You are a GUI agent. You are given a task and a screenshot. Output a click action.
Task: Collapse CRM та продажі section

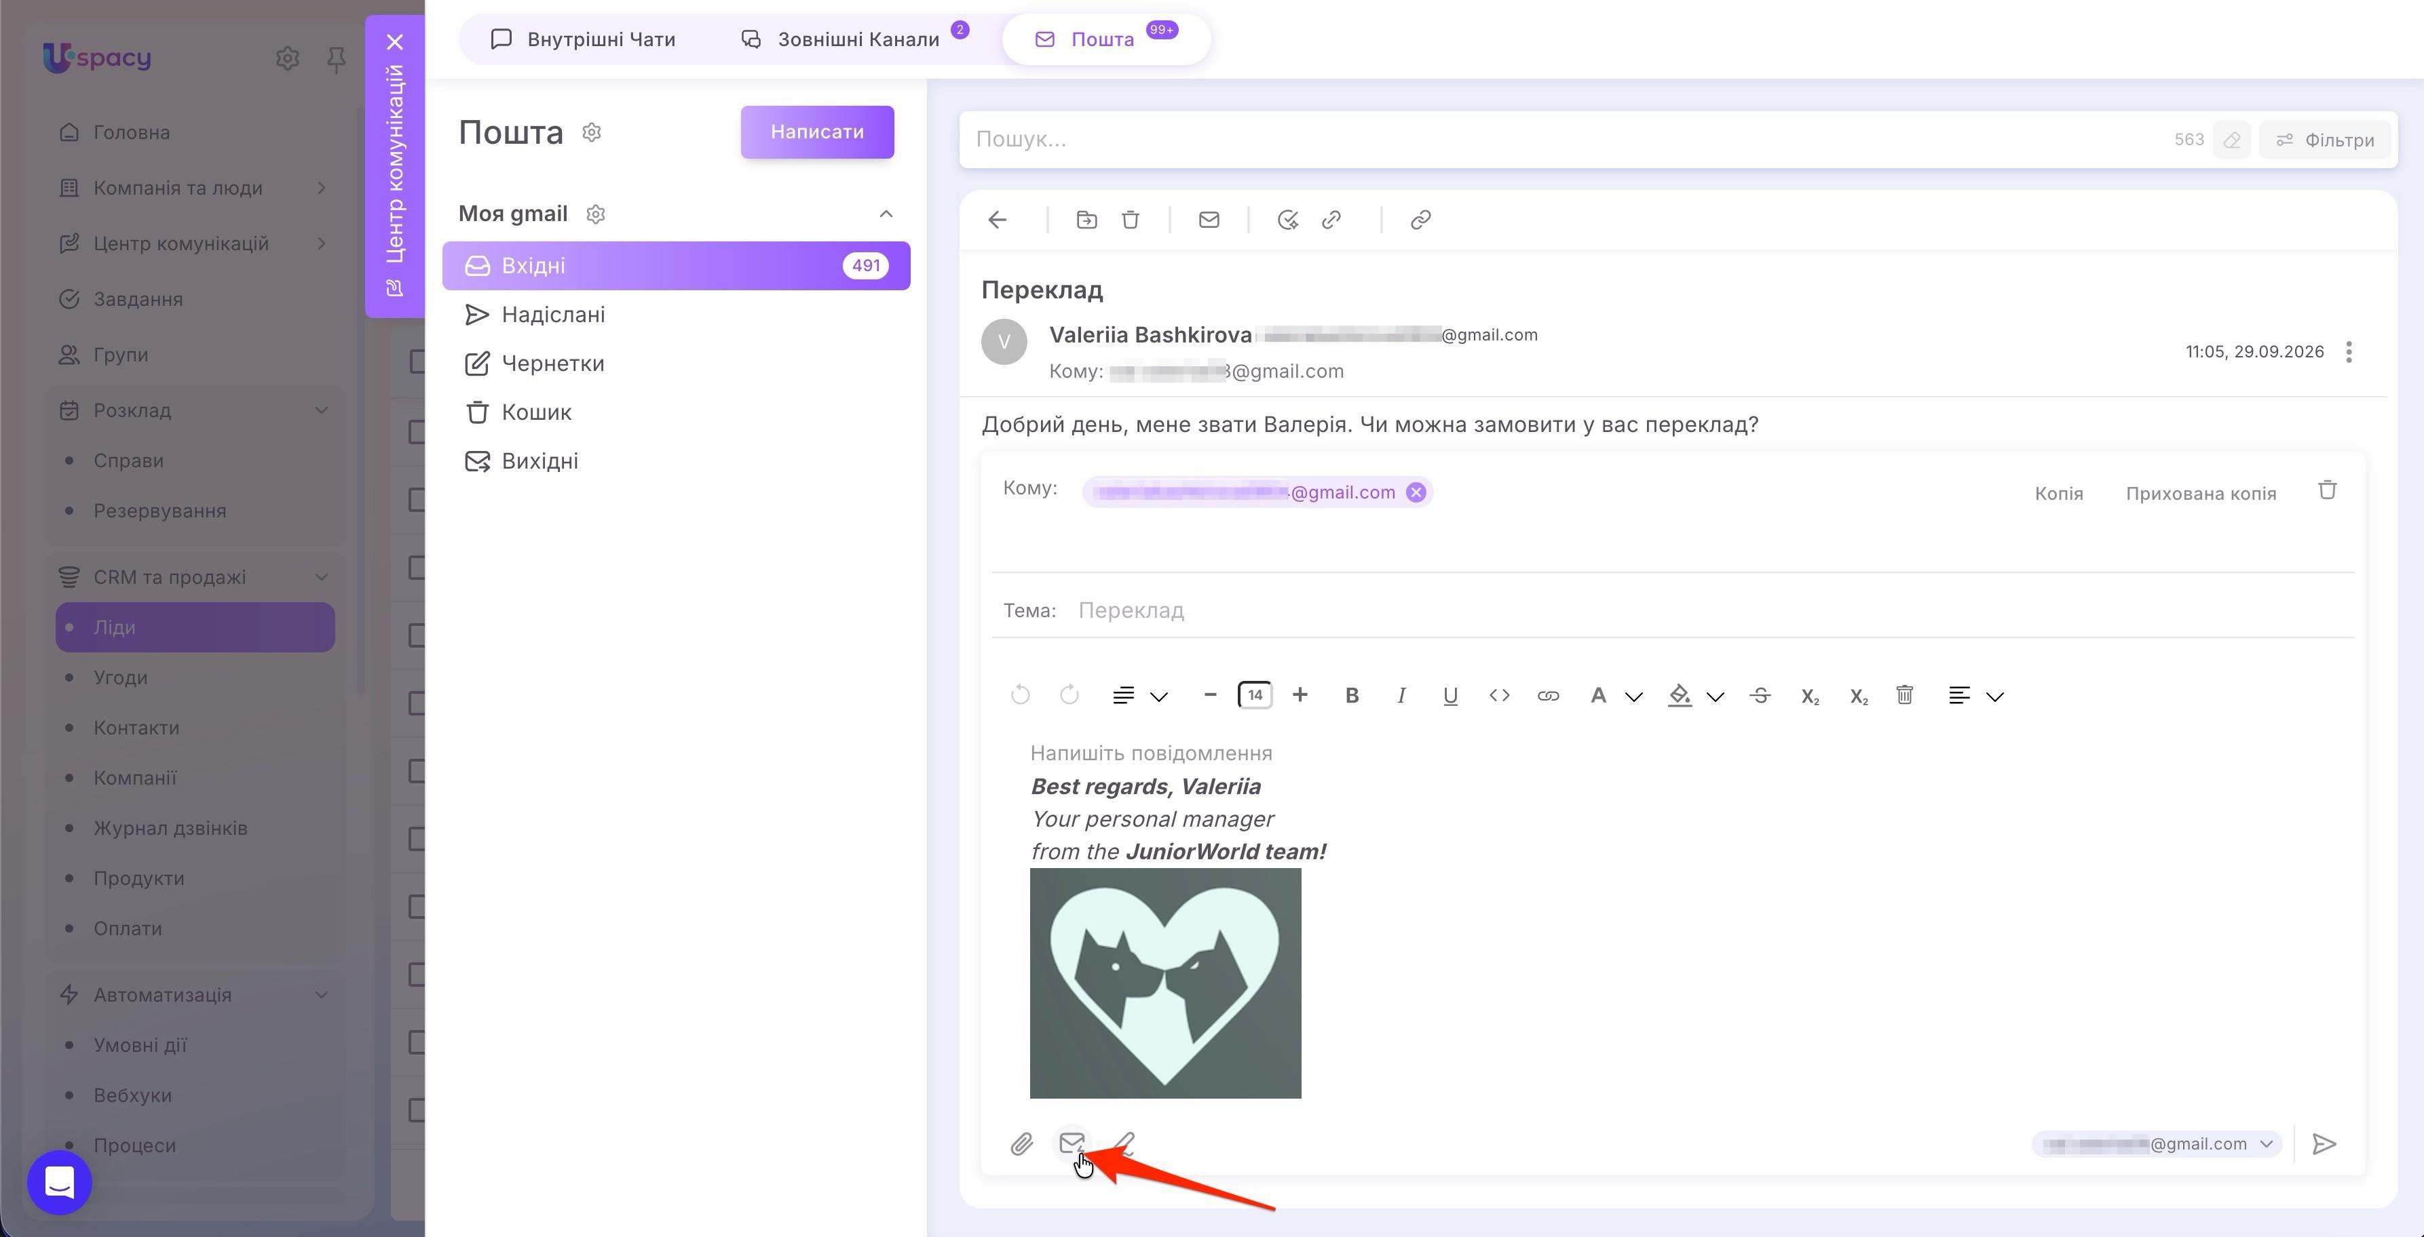click(321, 576)
